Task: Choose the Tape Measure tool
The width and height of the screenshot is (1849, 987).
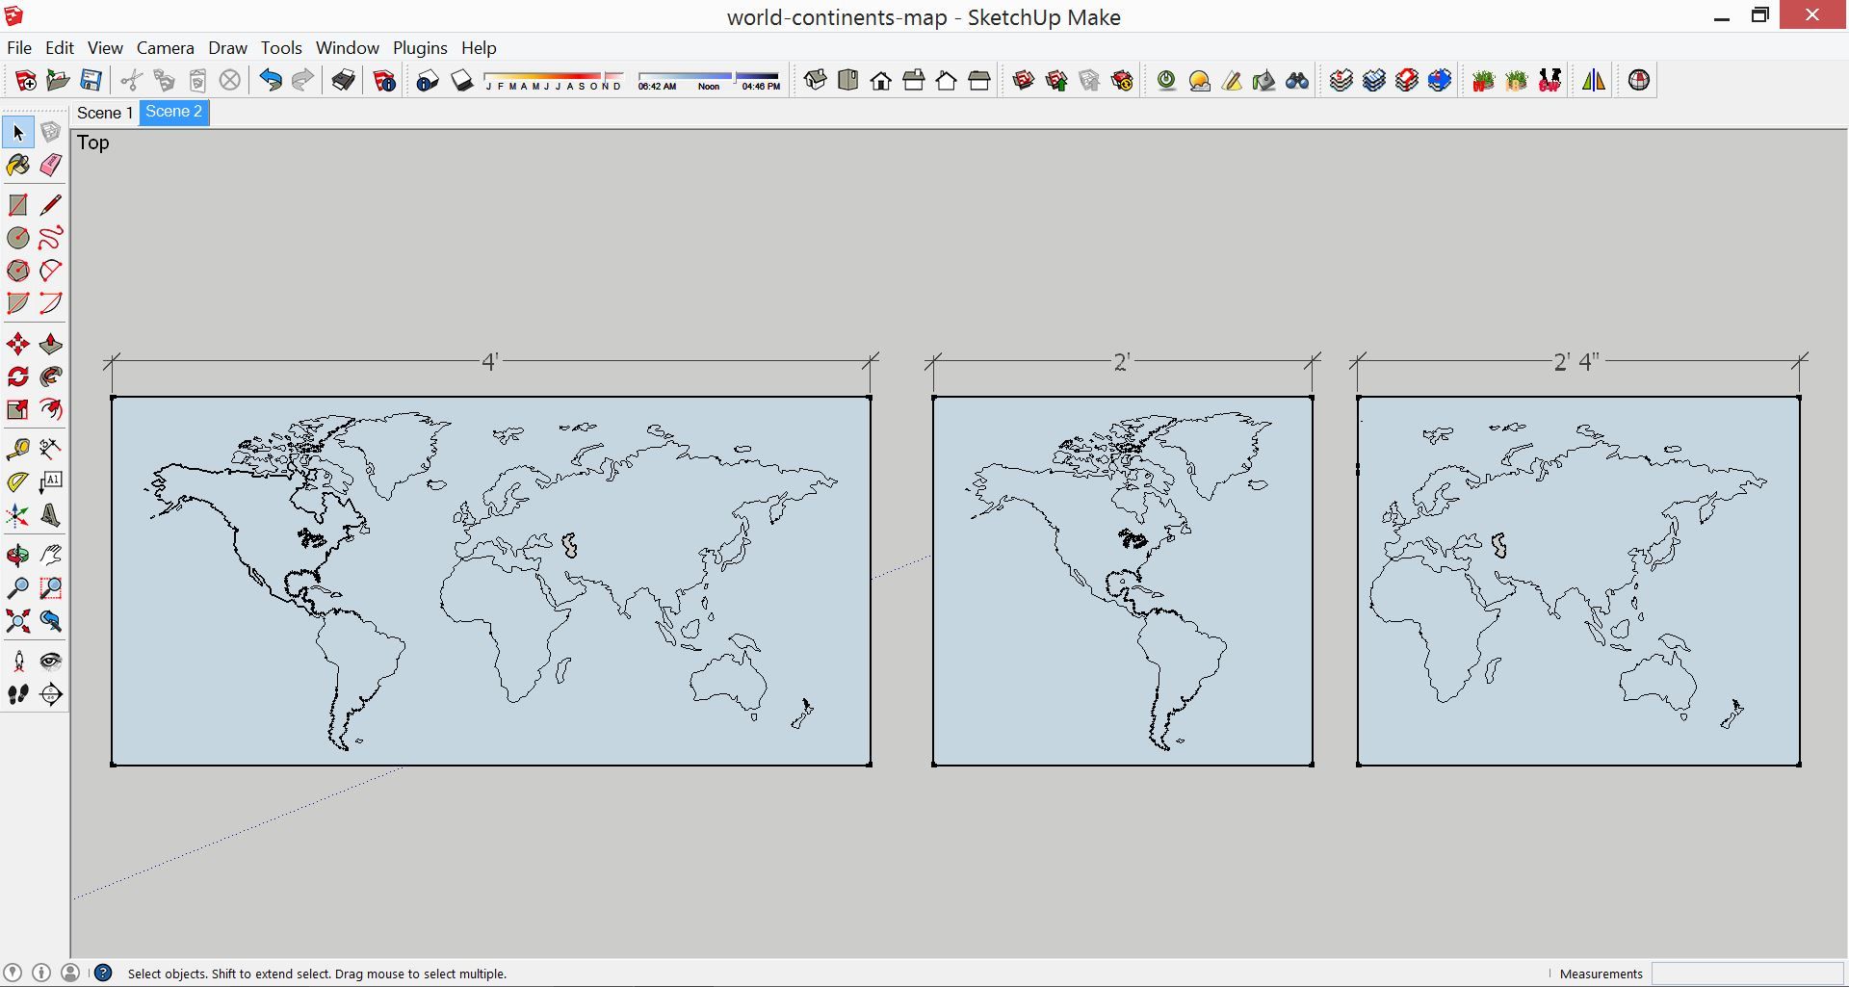Action: (x=17, y=449)
